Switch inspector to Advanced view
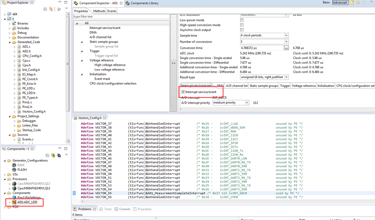 coord(340,3)
